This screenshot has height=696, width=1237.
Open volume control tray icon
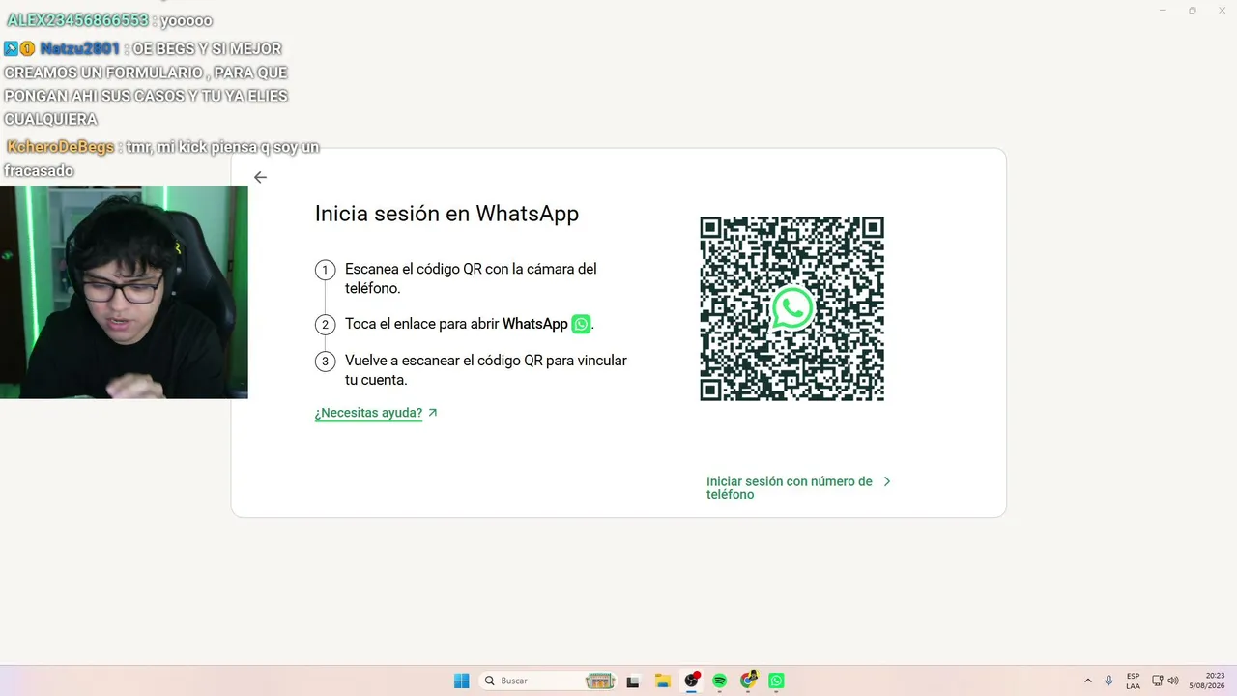point(1173,681)
